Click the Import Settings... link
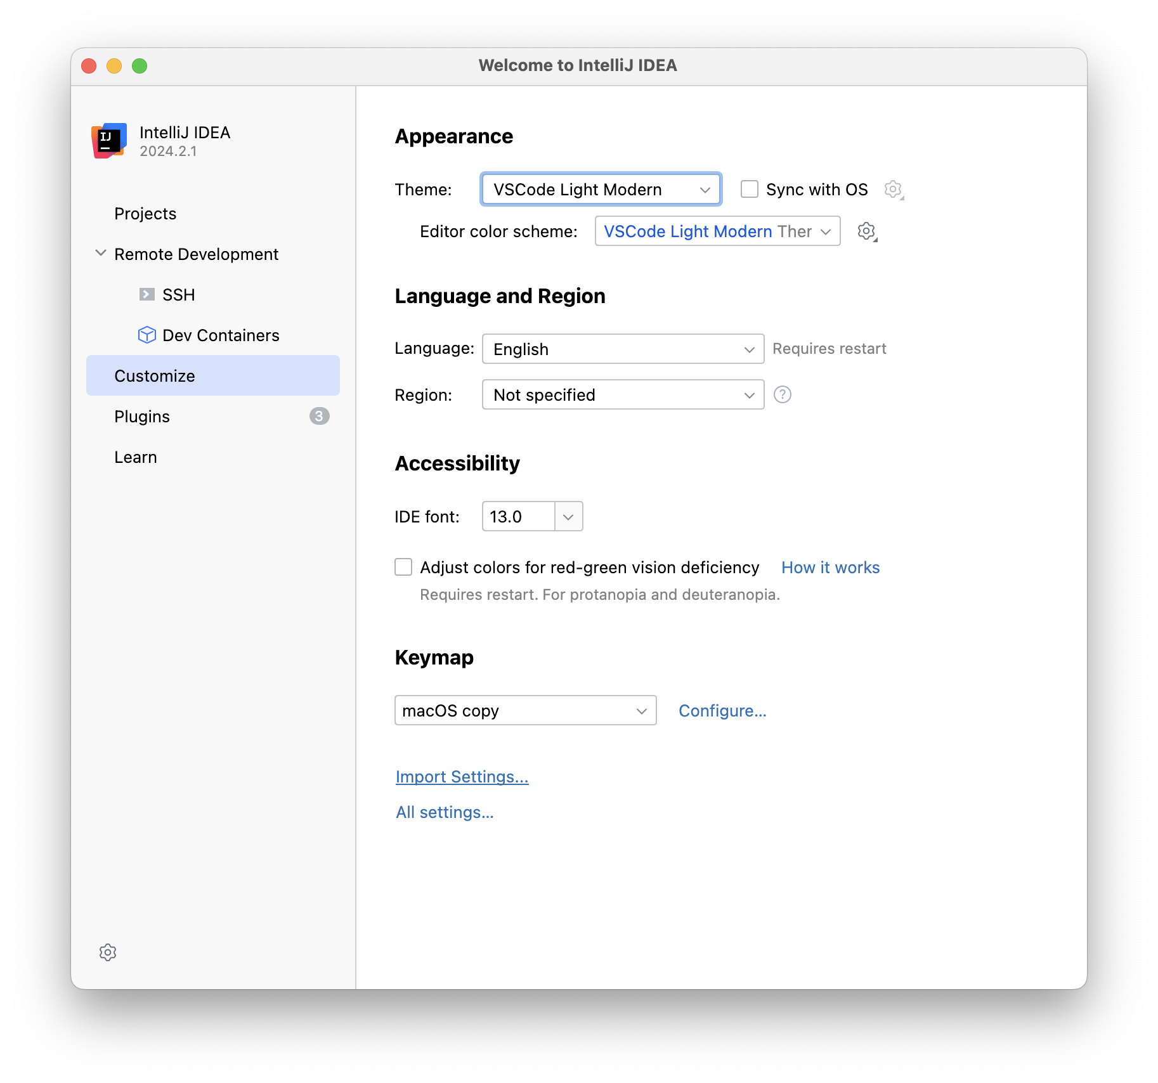The width and height of the screenshot is (1158, 1083). 462,777
